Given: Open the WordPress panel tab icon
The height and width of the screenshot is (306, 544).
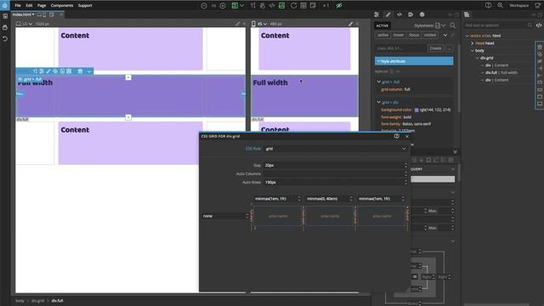Looking at the screenshot, I should pos(422,14).
